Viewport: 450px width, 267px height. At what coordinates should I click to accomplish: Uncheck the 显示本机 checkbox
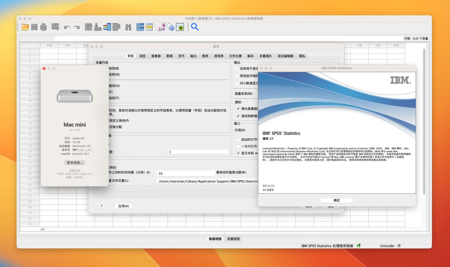(x=238, y=153)
